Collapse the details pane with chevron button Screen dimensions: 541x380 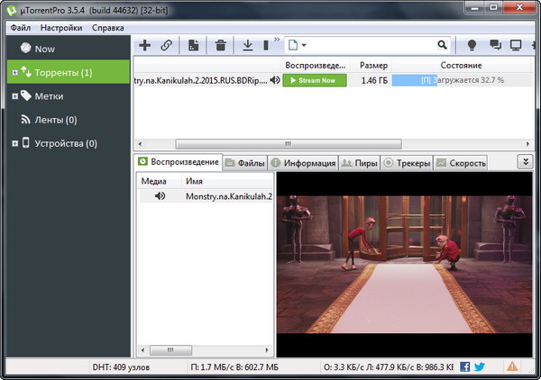pyautogui.click(x=526, y=162)
